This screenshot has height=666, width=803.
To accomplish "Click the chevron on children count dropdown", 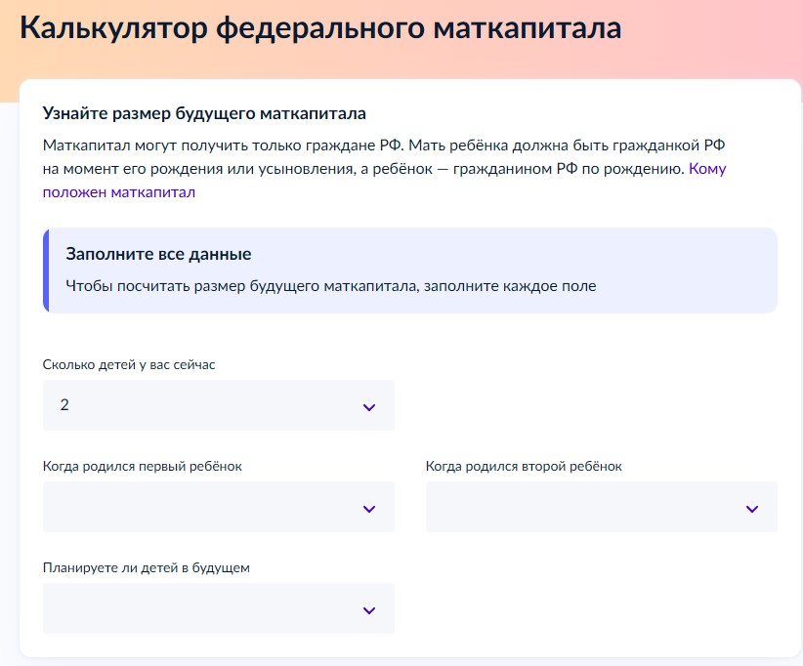I will (x=369, y=404).
